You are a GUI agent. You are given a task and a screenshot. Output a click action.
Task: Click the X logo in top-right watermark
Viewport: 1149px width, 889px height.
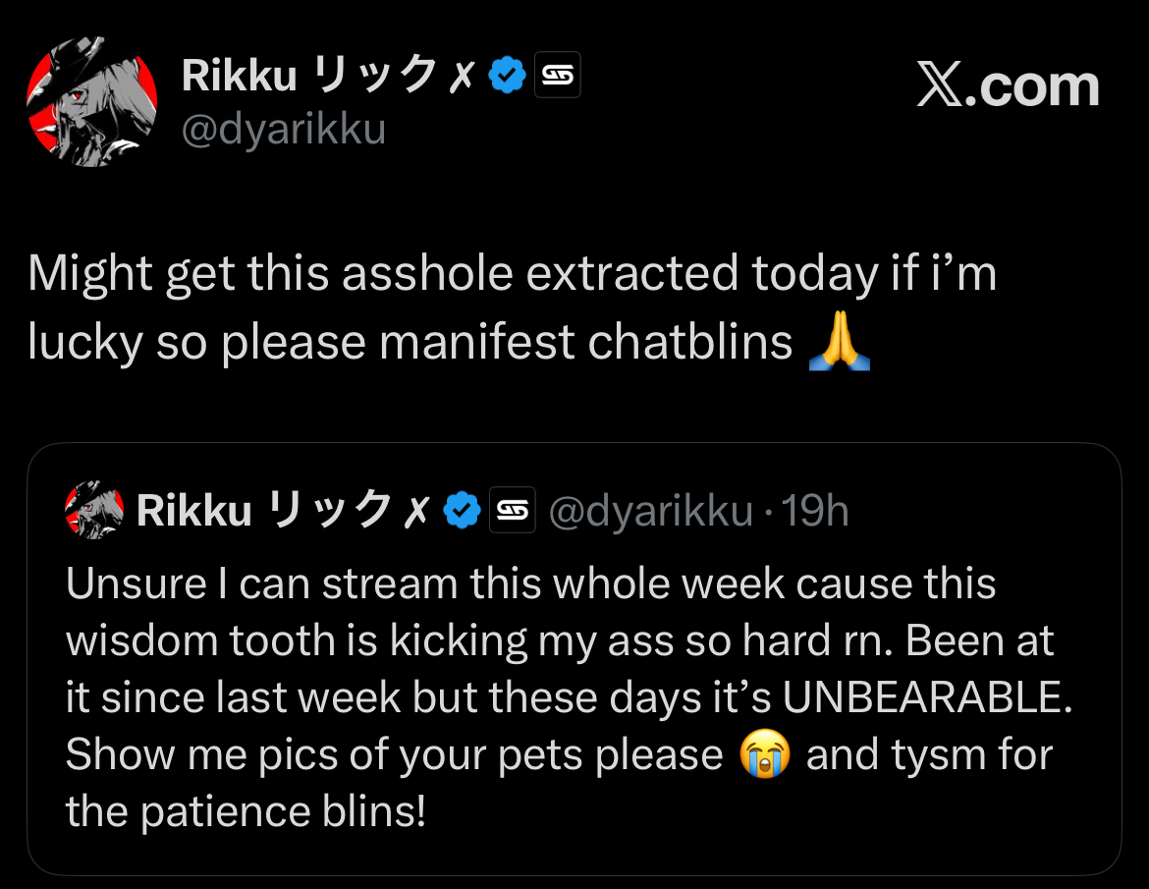942,86
